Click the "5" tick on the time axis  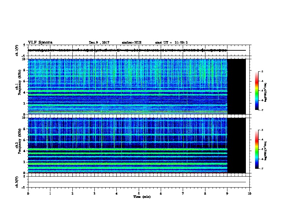139,194
